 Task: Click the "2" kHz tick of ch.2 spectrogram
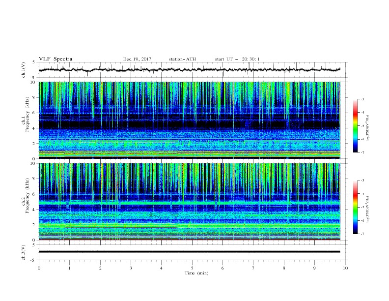click(34, 225)
